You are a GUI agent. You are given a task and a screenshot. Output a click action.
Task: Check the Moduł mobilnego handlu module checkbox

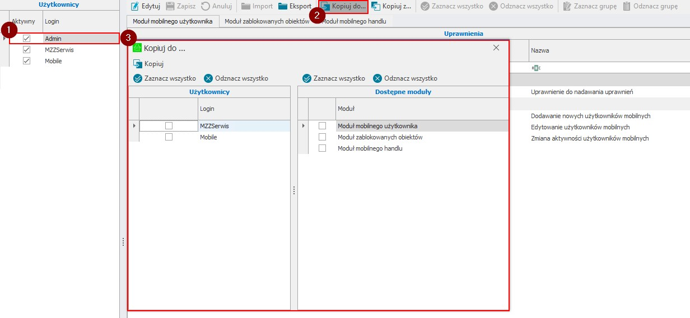[322, 148]
